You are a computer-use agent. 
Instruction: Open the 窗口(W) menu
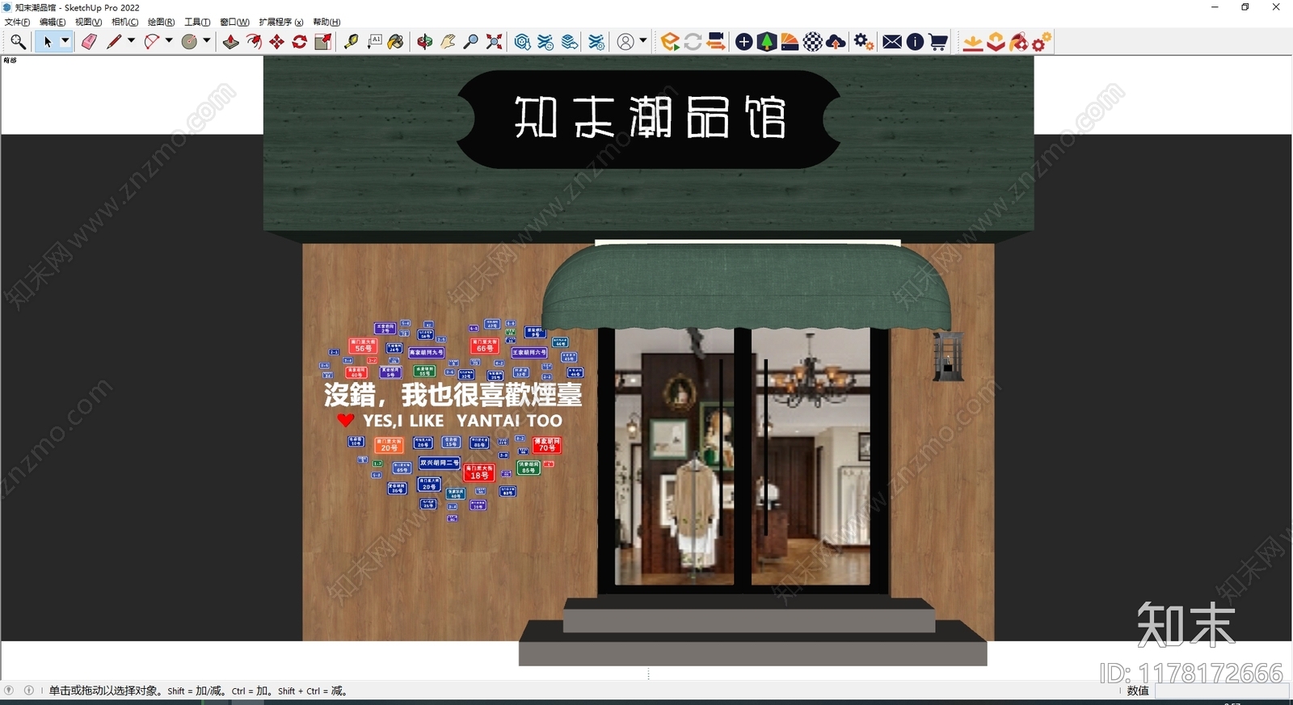(234, 22)
